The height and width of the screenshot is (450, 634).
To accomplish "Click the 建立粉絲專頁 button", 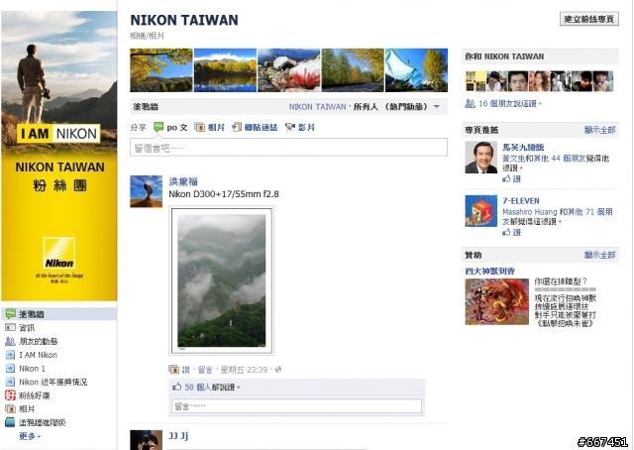I will pyautogui.click(x=589, y=19).
